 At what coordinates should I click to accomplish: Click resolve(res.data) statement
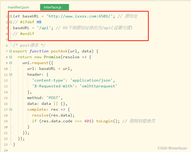[53, 115]
